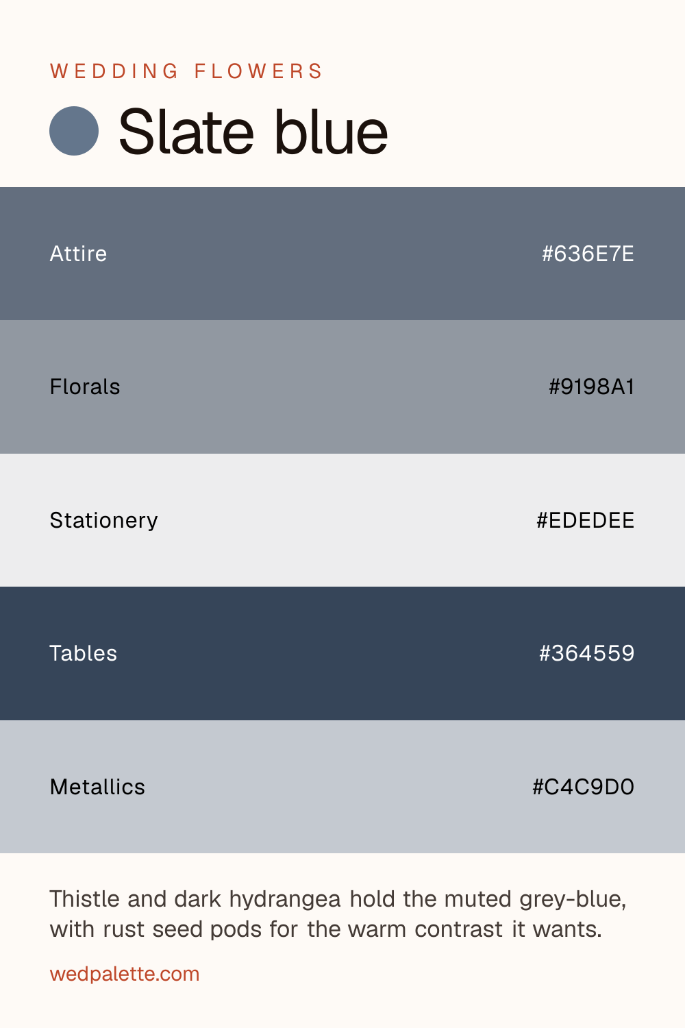The width and height of the screenshot is (685, 1028).
Task: Select the Metallics color band
Action: (342, 787)
